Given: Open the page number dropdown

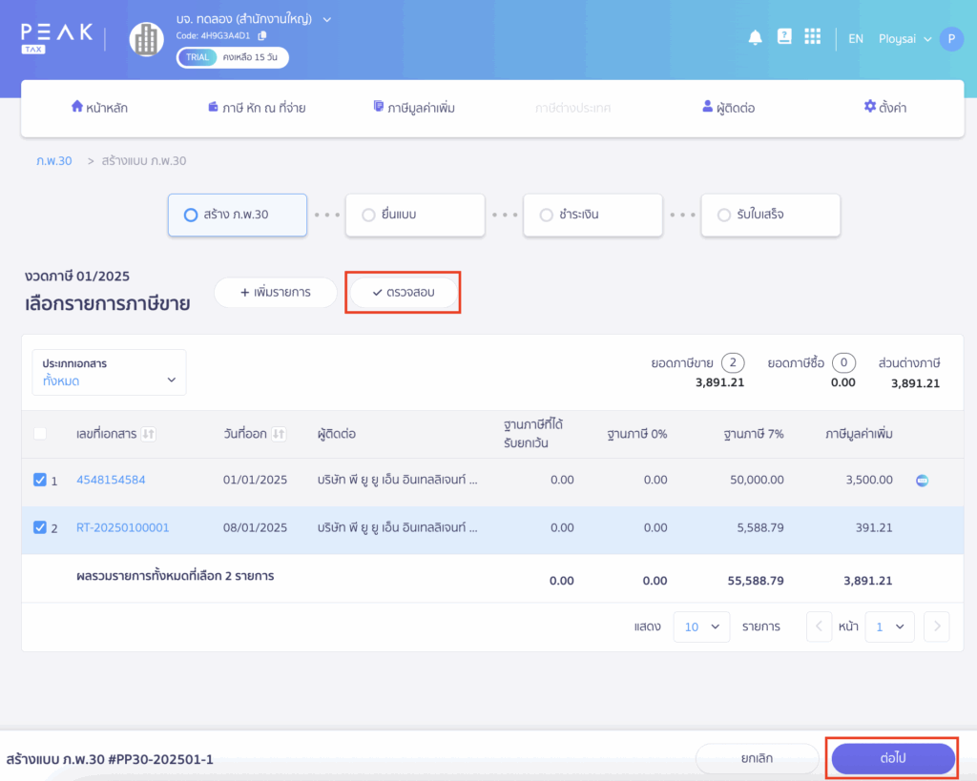Looking at the screenshot, I should [x=889, y=627].
